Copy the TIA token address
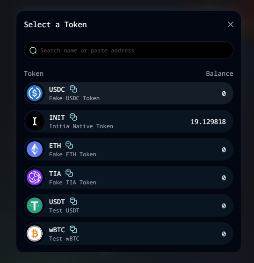The height and width of the screenshot is (263, 254). pos(69,173)
